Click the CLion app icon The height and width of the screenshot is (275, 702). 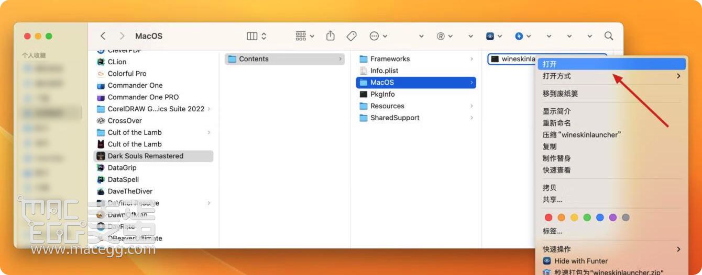tap(101, 62)
